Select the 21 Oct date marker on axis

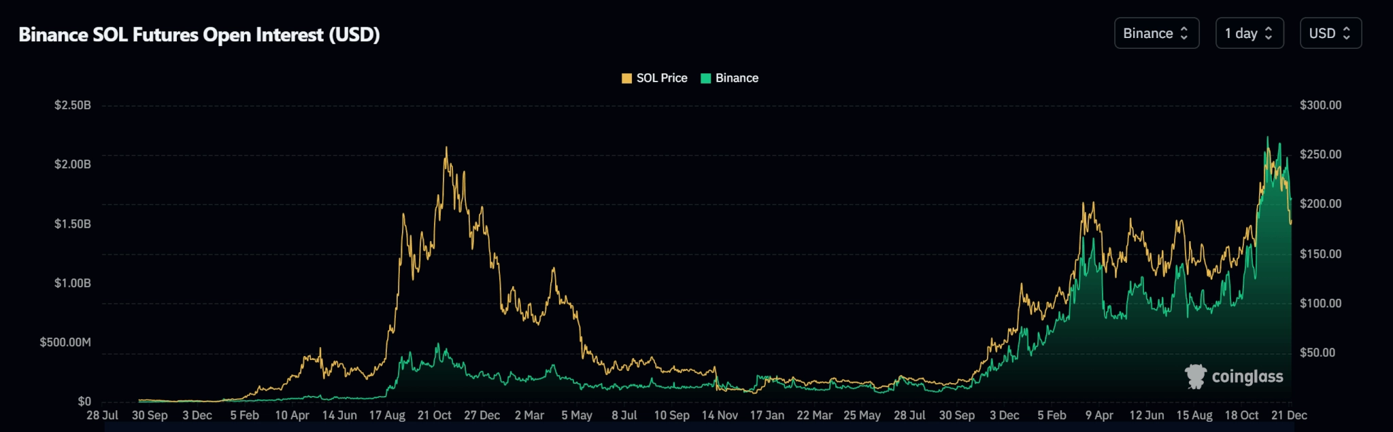(x=434, y=415)
